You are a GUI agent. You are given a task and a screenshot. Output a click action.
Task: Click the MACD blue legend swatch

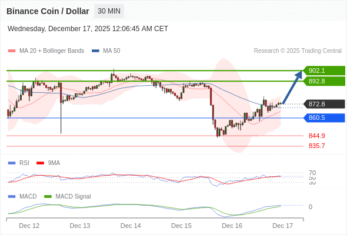(x=12, y=197)
